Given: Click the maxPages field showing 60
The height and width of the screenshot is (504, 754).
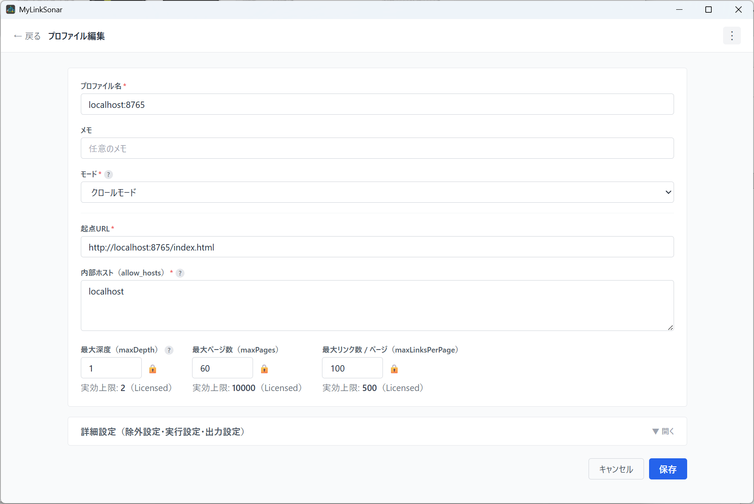Looking at the screenshot, I should 223,368.
